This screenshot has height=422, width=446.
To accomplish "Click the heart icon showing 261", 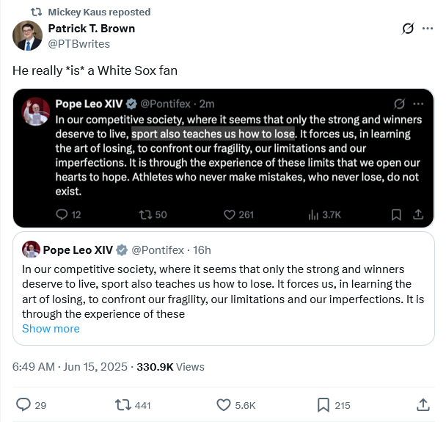I will [x=229, y=214].
